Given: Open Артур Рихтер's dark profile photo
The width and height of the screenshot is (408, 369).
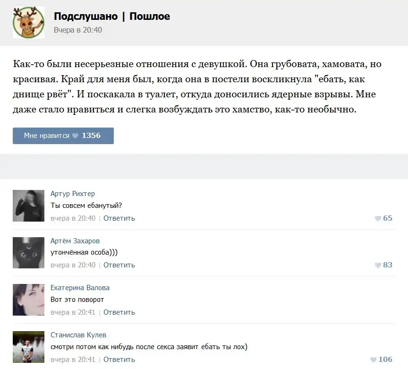Looking at the screenshot, I should 28,206.
